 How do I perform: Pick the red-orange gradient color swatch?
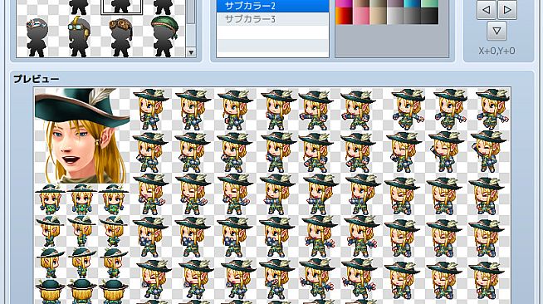click(344, 16)
